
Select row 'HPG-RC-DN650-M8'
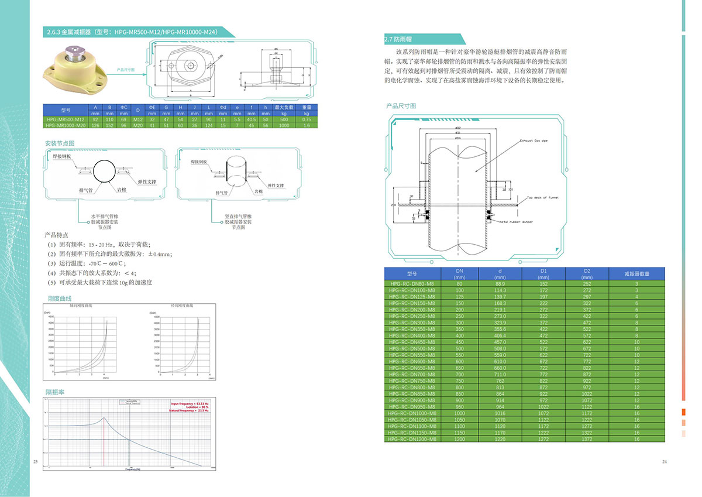pyautogui.click(x=525, y=368)
